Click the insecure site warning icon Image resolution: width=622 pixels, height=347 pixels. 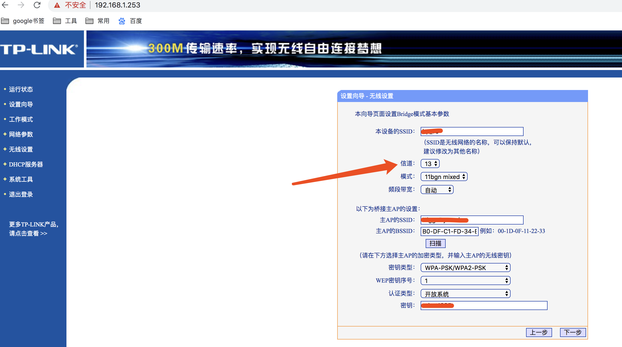[x=57, y=5]
